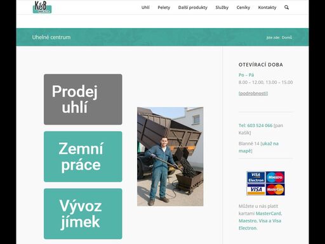Go to the Kontakty page
Viewport: 325px width, 244px height.
(267, 8)
